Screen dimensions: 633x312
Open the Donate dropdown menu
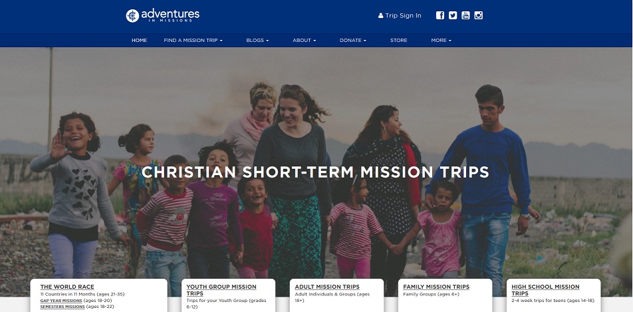coord(353,41)
